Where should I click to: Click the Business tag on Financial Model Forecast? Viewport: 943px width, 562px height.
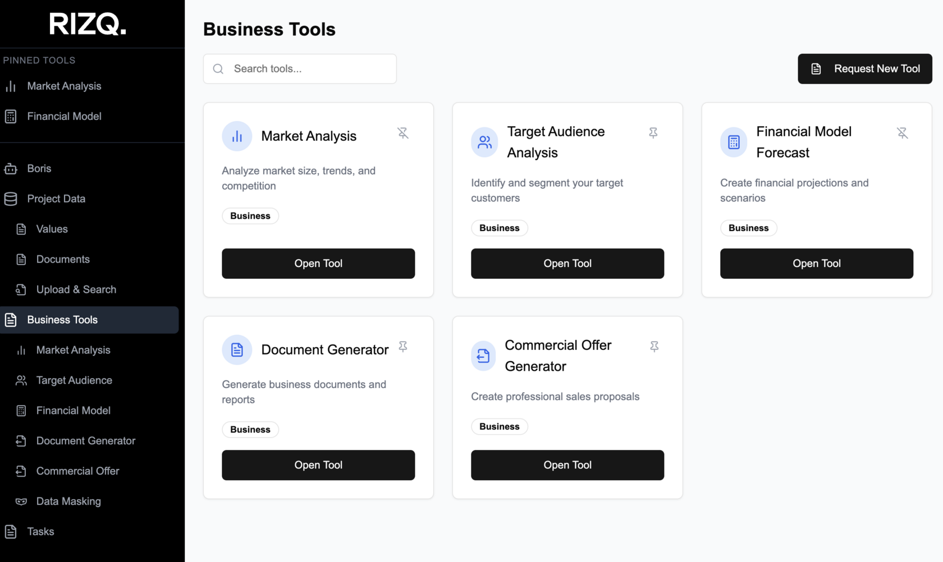tap(749, 228)
